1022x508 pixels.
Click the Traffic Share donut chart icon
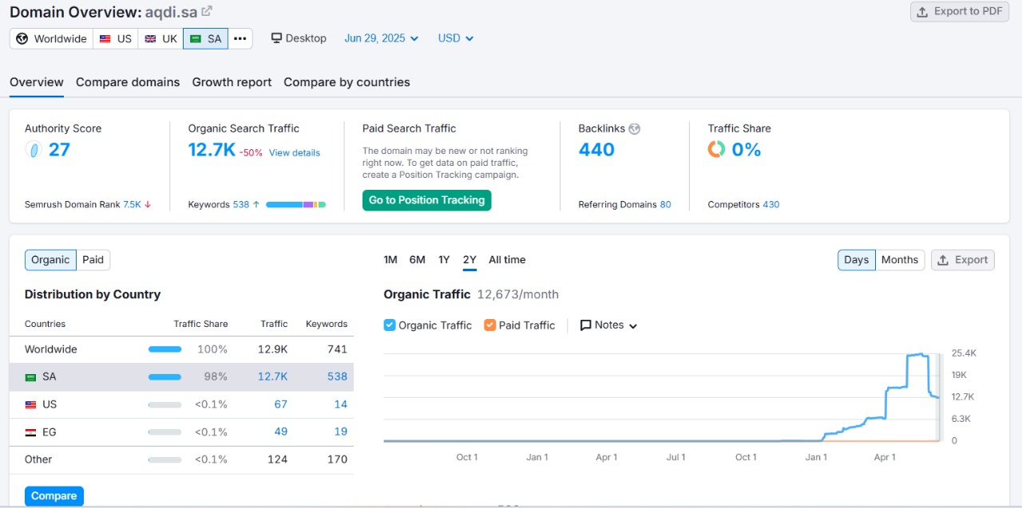click(x=716, y=148)
